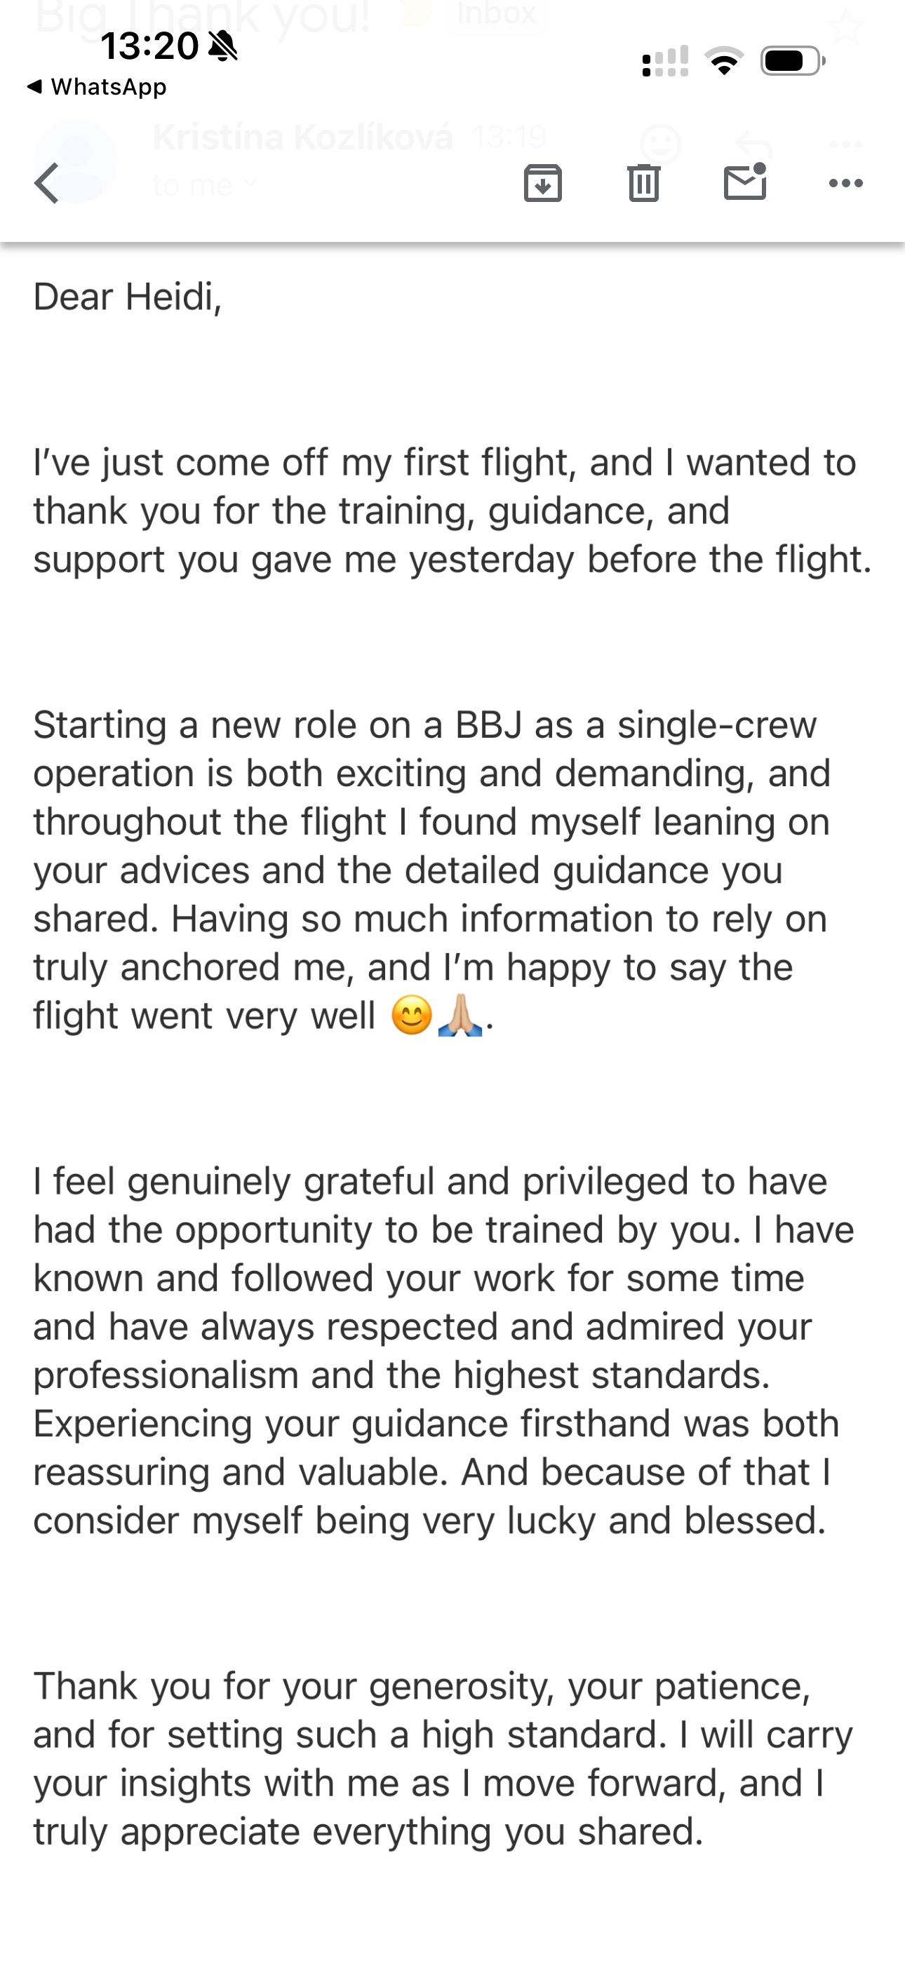
Task: Tap the 13:20 clock in the status bar
Action: coord(149,46)
